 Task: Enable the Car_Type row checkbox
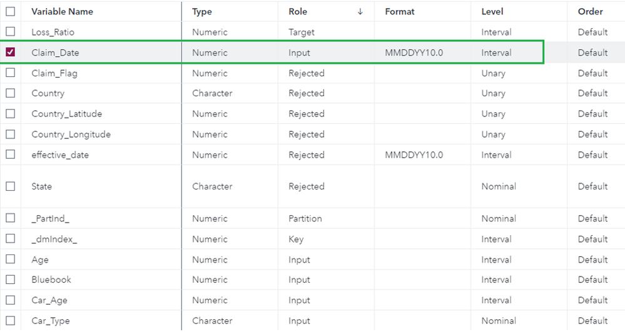pyautogui.click(x=11, y=321)
